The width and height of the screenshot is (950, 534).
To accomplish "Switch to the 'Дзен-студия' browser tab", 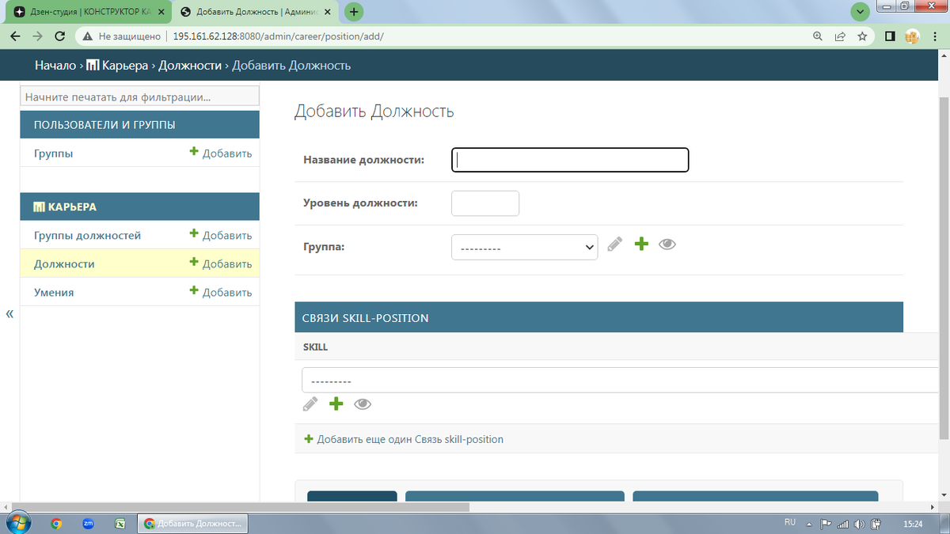I will pos(89,12).
